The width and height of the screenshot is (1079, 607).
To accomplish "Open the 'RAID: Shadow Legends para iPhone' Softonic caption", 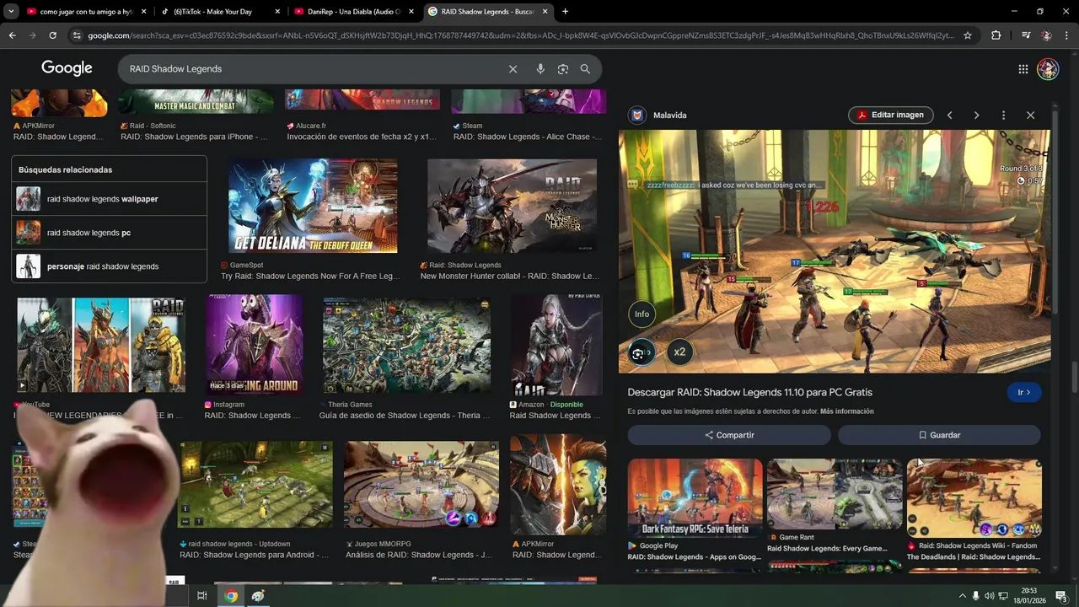I will click(194, 137).
